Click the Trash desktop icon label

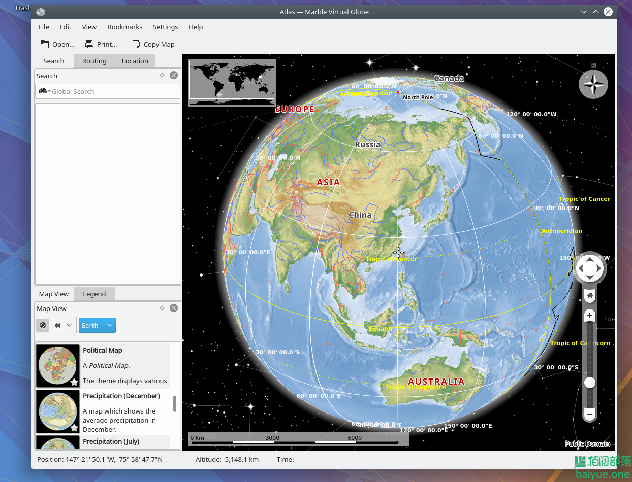[x=23, y=8]
